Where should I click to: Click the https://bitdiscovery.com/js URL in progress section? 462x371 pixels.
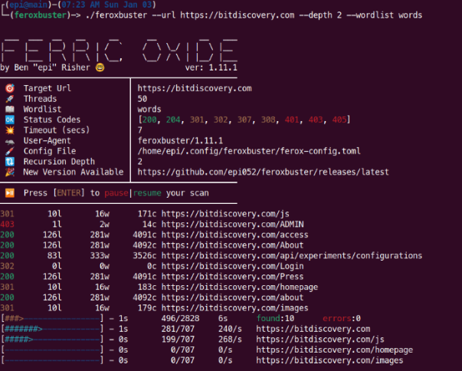pyautogui.click(x=320, y=340)
